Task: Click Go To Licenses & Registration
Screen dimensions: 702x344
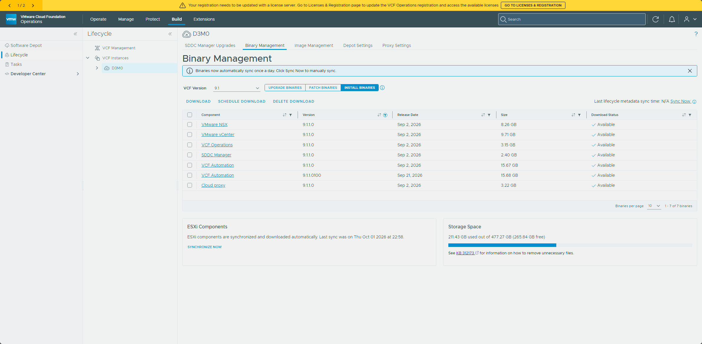Action: pyautogui.click(x=533, y=5)
